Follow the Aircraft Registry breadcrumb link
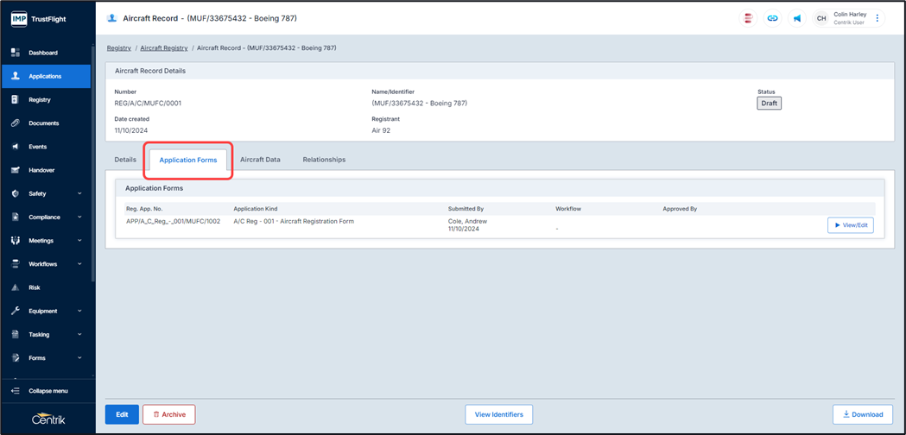 (164, 48)
